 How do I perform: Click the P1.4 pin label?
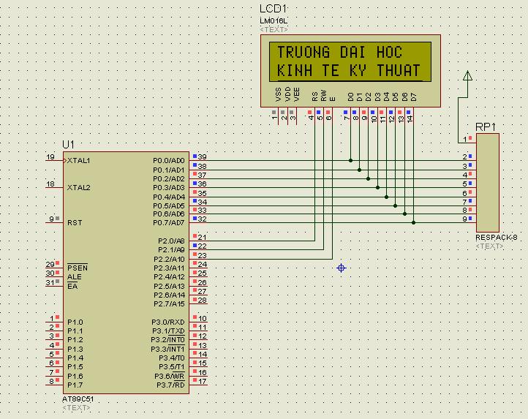tap(75, 358)
